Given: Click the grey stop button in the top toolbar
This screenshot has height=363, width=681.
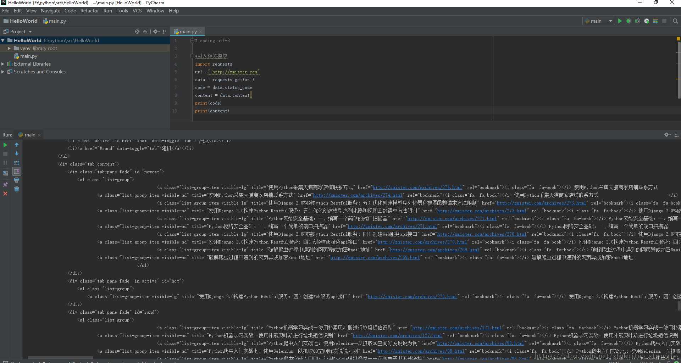Looking at the screenshot, I should click(x=664, y=21).
